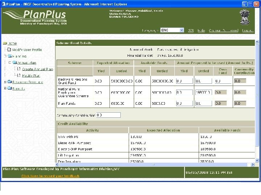Viewport: 261px width, 195px height.
Task: Focus Tied amount field for Plan Funds
Action: click(x=184, y=103)
